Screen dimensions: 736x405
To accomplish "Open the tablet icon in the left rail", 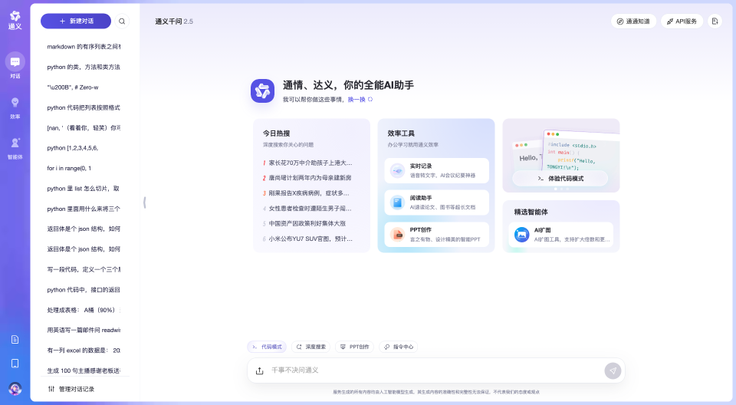I will [15, 363].
